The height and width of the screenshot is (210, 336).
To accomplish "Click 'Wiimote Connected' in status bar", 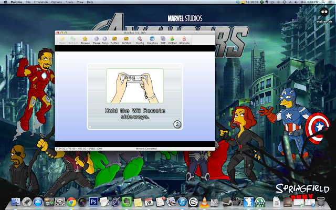I will click(x=146, y=149).
